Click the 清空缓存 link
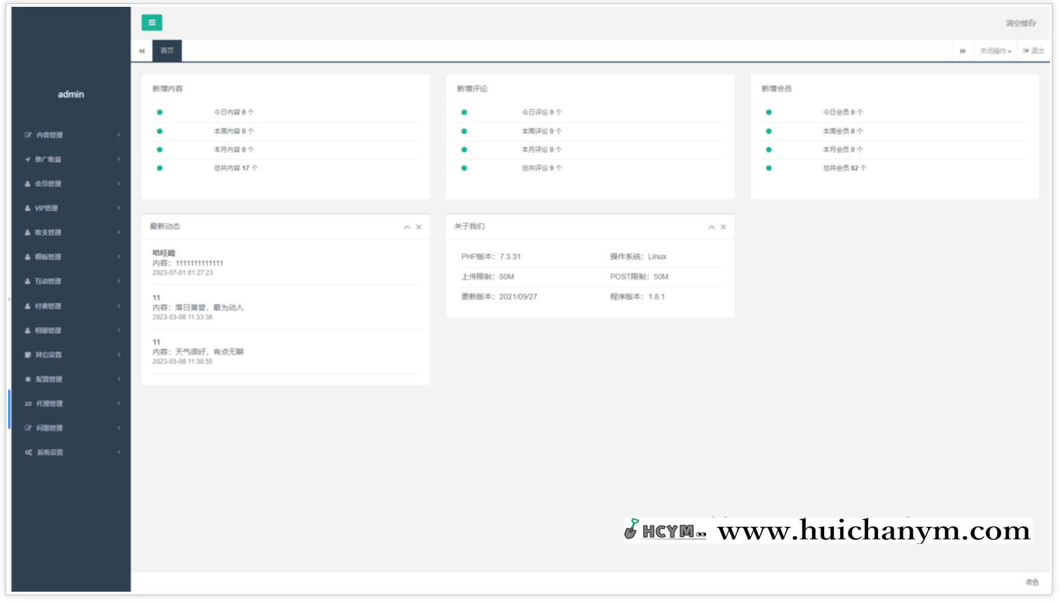 1020,23
